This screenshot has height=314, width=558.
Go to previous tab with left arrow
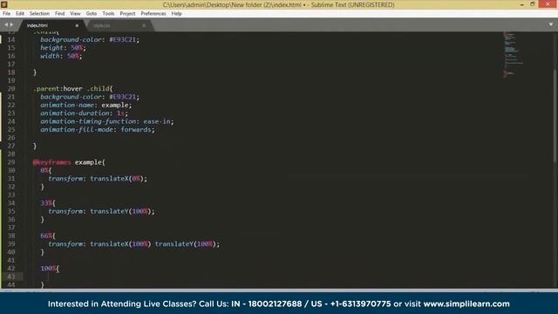[6, 25]
